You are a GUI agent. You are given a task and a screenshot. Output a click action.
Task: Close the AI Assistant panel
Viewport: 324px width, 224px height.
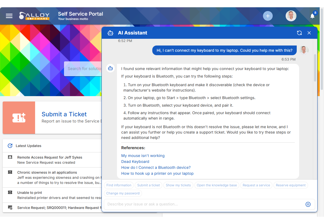coord(309,33)
